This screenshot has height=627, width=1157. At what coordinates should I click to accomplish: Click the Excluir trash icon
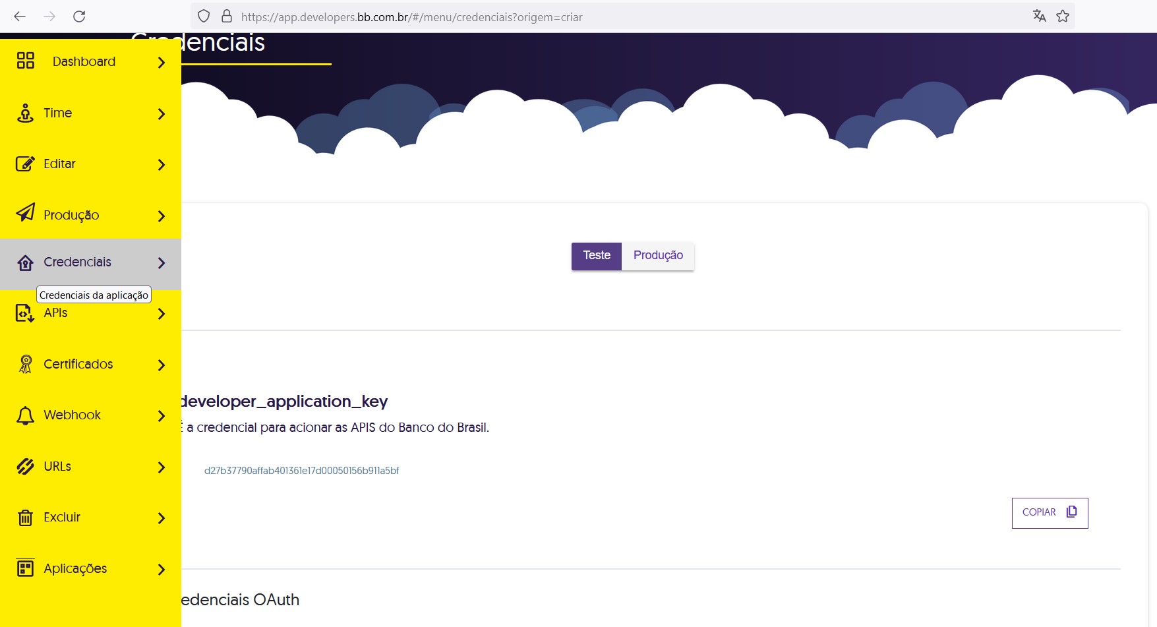[x=26, y=518]
